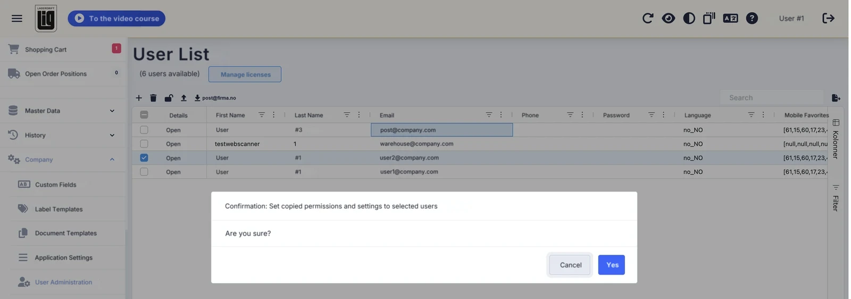Screen dimensions: 851x299
Task: Click the post@company.com email cell
Action: 442,130
